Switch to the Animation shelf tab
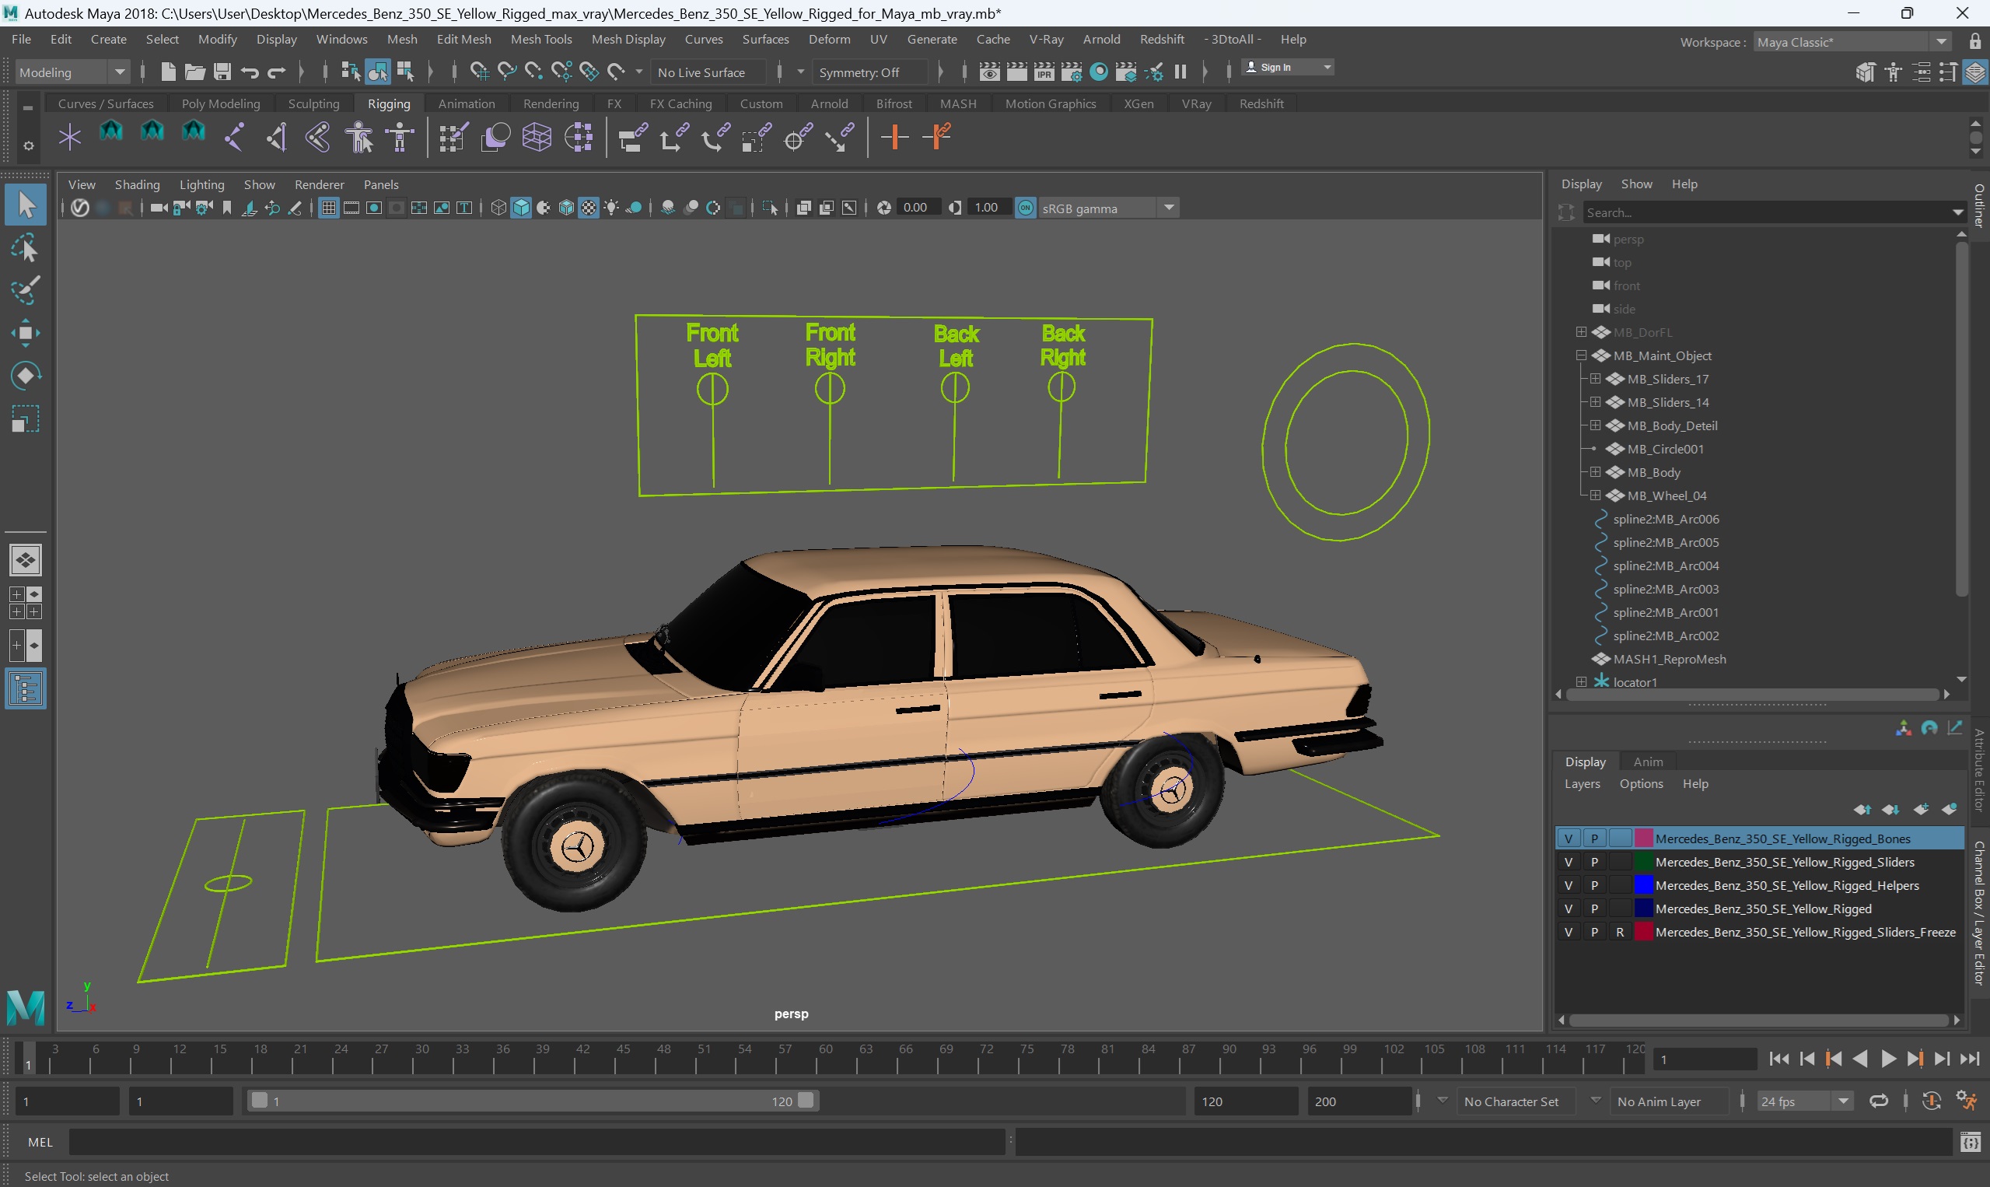 click(466, 104)
